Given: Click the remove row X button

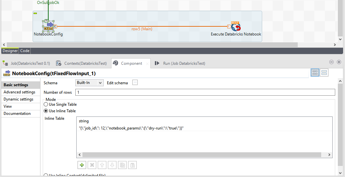Looking at the screenshot, I should coord(92,165).
